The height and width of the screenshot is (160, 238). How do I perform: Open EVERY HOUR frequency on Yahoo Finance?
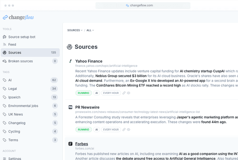(111, 93)
